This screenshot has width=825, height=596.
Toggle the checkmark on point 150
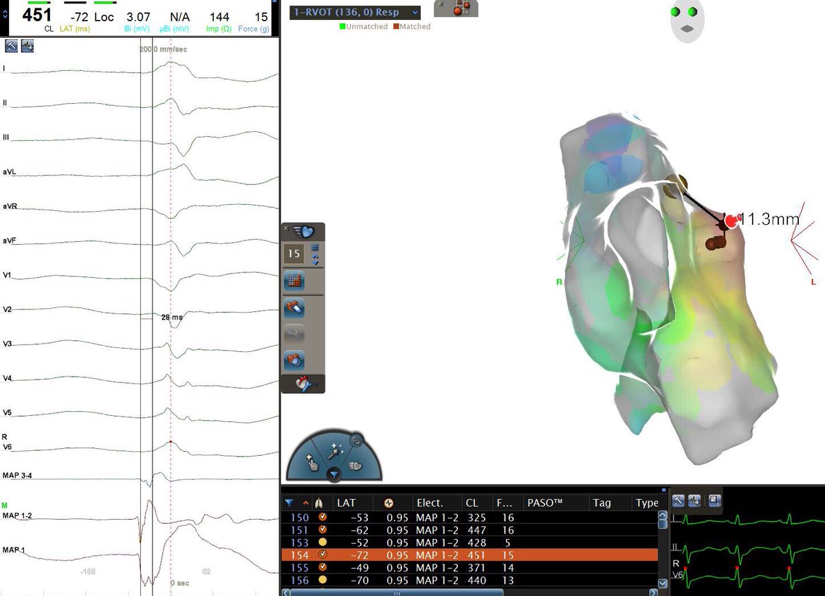tap(323, 516)
